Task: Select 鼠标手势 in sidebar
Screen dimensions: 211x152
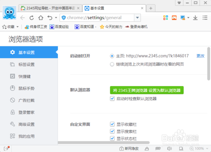Action: pyautogui.click(x=29, y=88)
